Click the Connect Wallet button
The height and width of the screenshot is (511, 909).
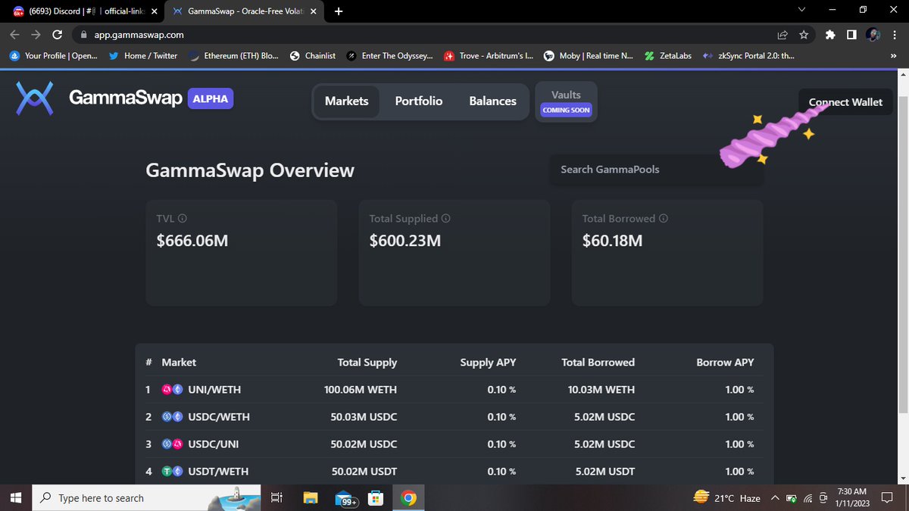pyautogui.click(x=845, y=102)
